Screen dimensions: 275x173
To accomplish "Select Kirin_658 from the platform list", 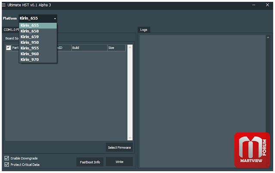I will [x=38, y=31].
